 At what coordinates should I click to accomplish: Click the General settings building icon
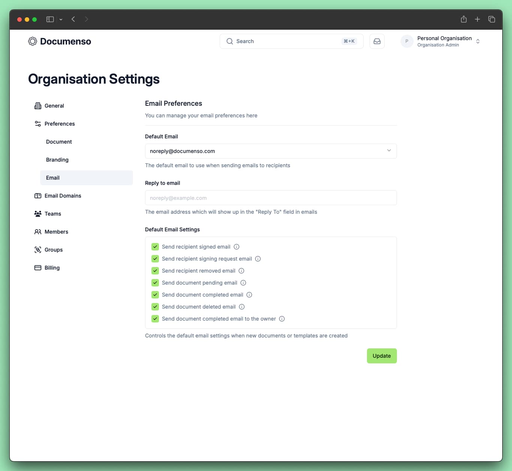(37, 105)
